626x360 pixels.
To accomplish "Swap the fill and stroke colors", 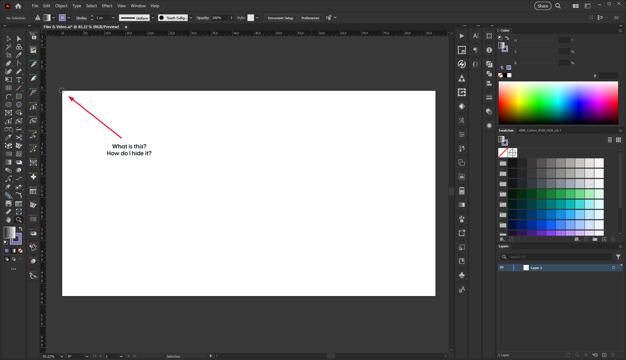I will point(20,228).
